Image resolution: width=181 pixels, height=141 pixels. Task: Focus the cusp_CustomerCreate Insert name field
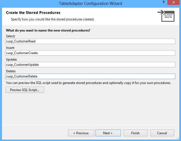(90, 53)
